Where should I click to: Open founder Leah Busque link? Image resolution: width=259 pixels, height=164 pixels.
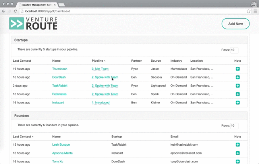[61, 144]
